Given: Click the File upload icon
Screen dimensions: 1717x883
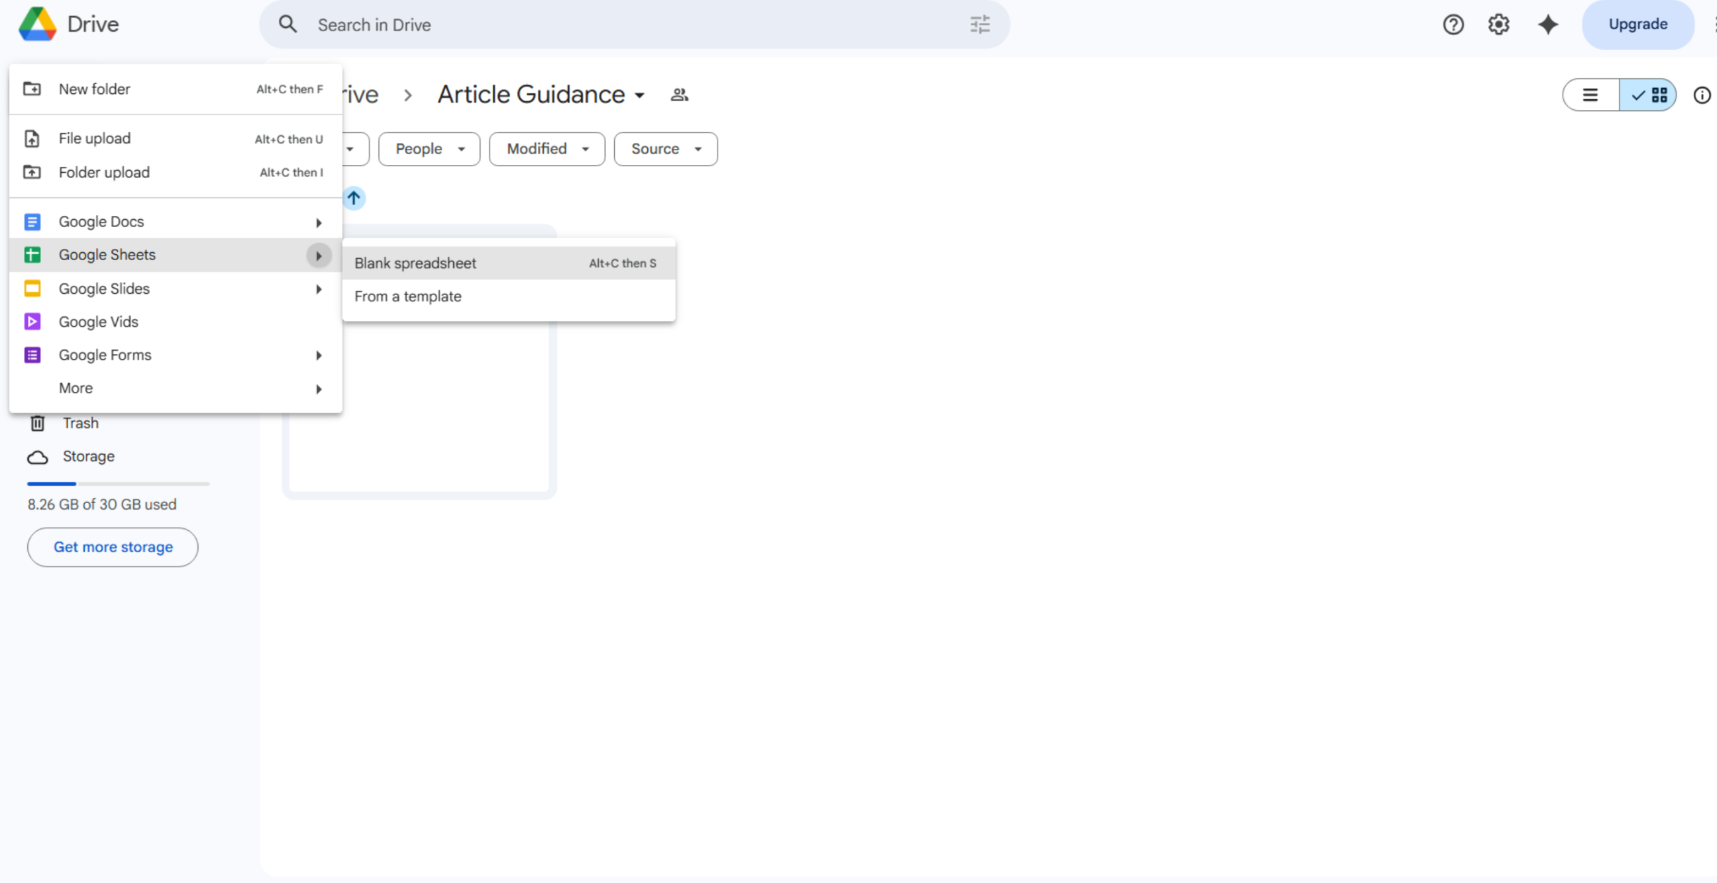Looking at the screenshot, I should 32,138.
